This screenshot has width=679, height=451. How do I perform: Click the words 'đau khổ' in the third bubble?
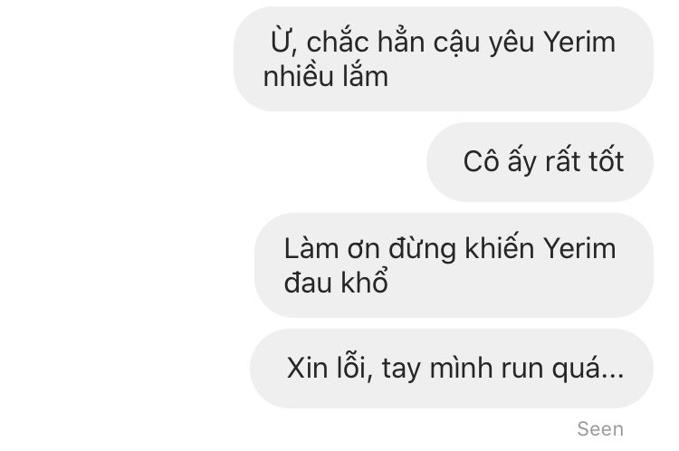pyautogui.click(x=336, y=283)
